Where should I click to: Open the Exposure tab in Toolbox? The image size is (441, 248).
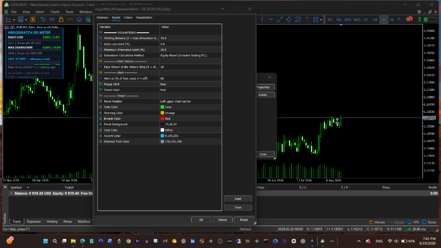pos(34,222)
